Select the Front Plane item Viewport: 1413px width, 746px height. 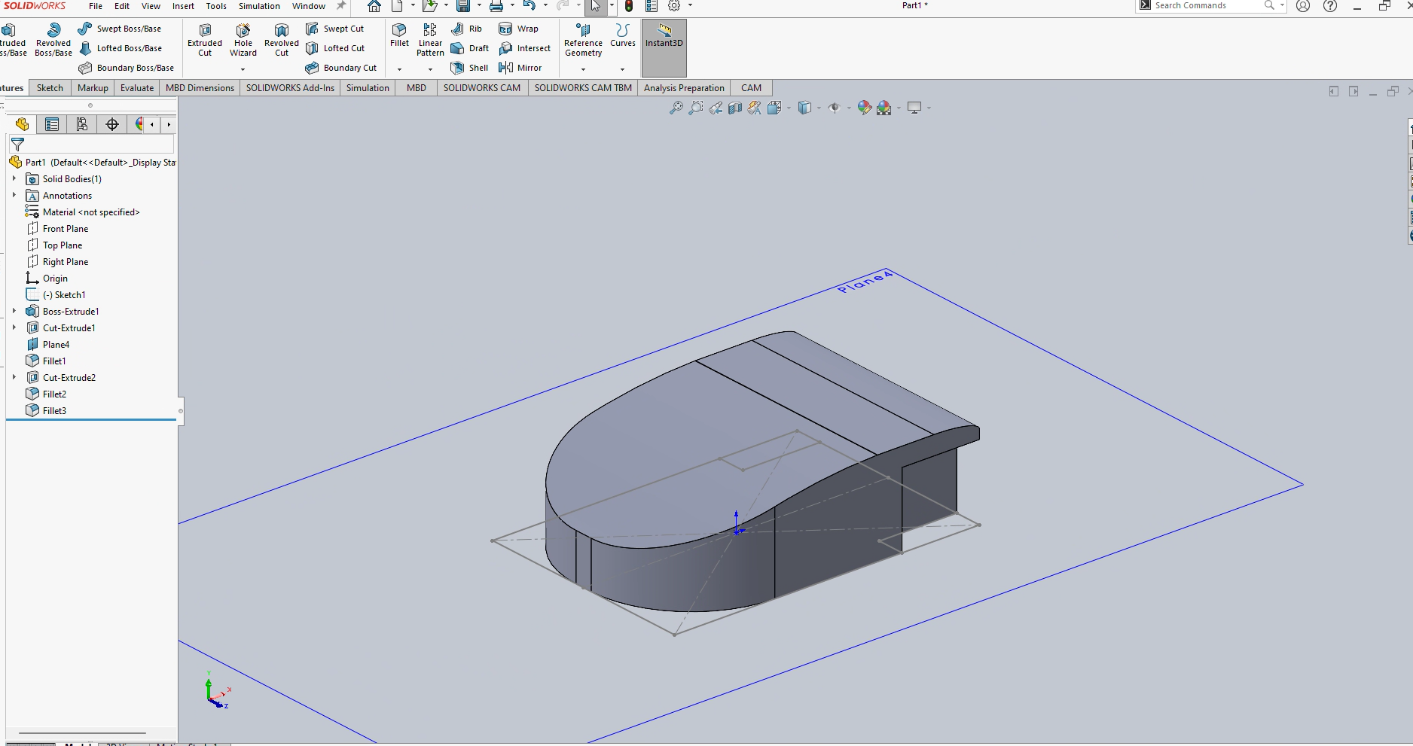pyautogui.click(x=66, y=228)
